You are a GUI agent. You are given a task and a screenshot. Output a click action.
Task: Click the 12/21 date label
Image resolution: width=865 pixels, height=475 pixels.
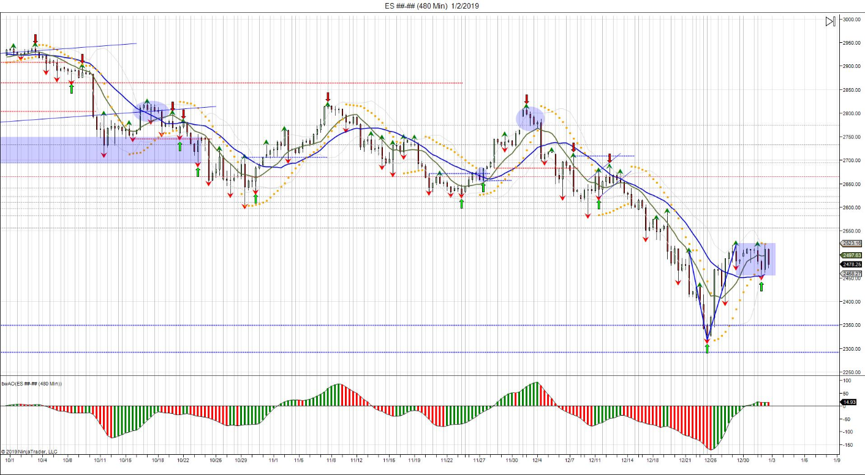click(x=685, y=460)
